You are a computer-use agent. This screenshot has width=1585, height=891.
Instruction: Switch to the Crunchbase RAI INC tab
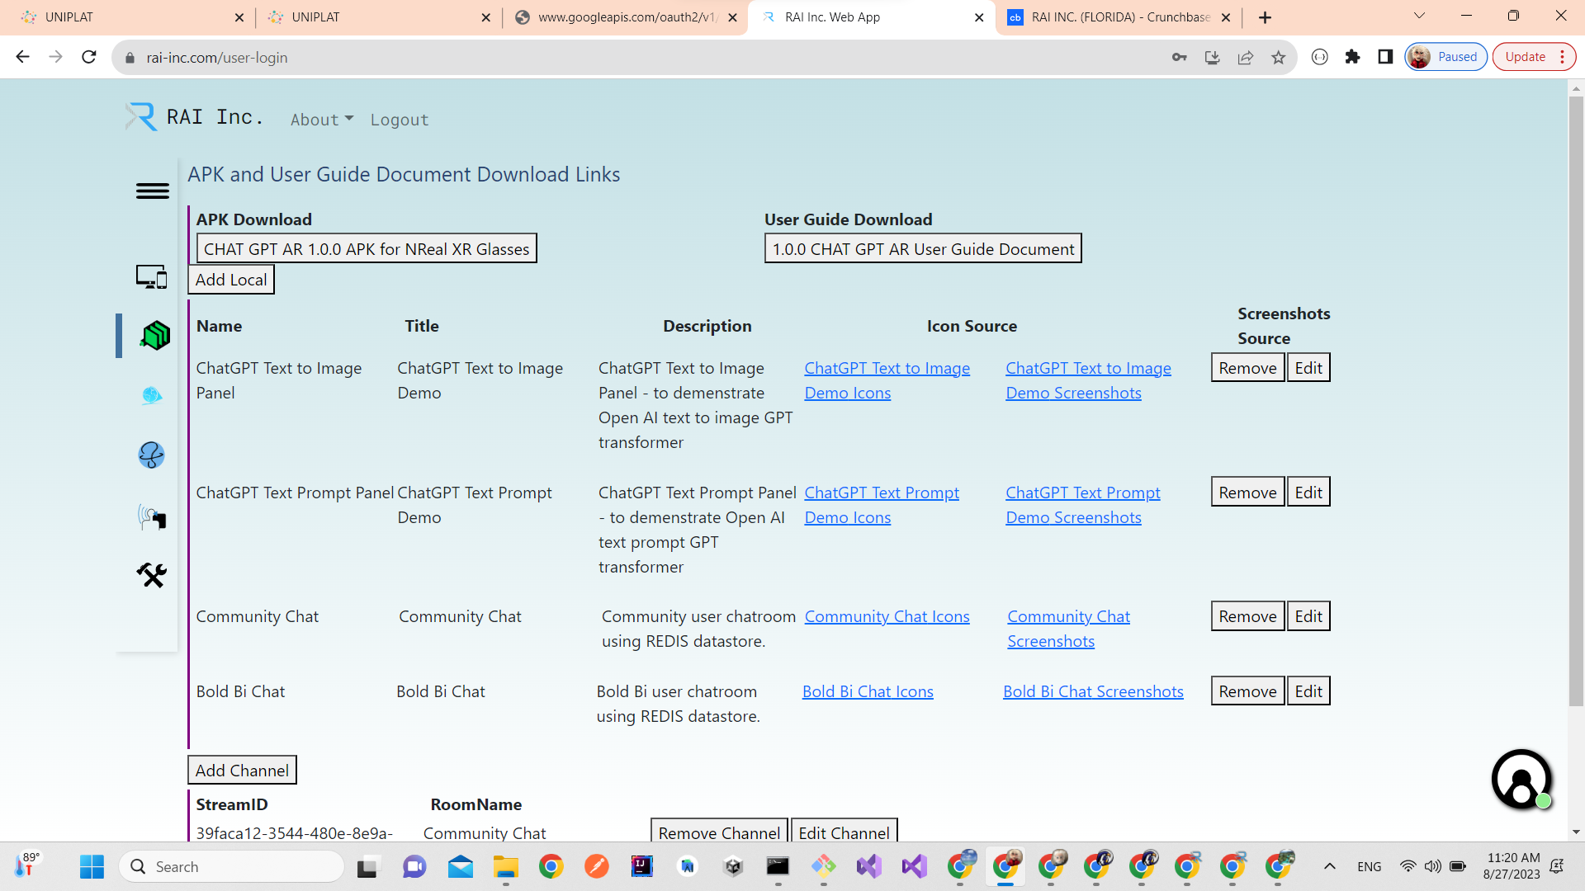tap(1114, 16)
